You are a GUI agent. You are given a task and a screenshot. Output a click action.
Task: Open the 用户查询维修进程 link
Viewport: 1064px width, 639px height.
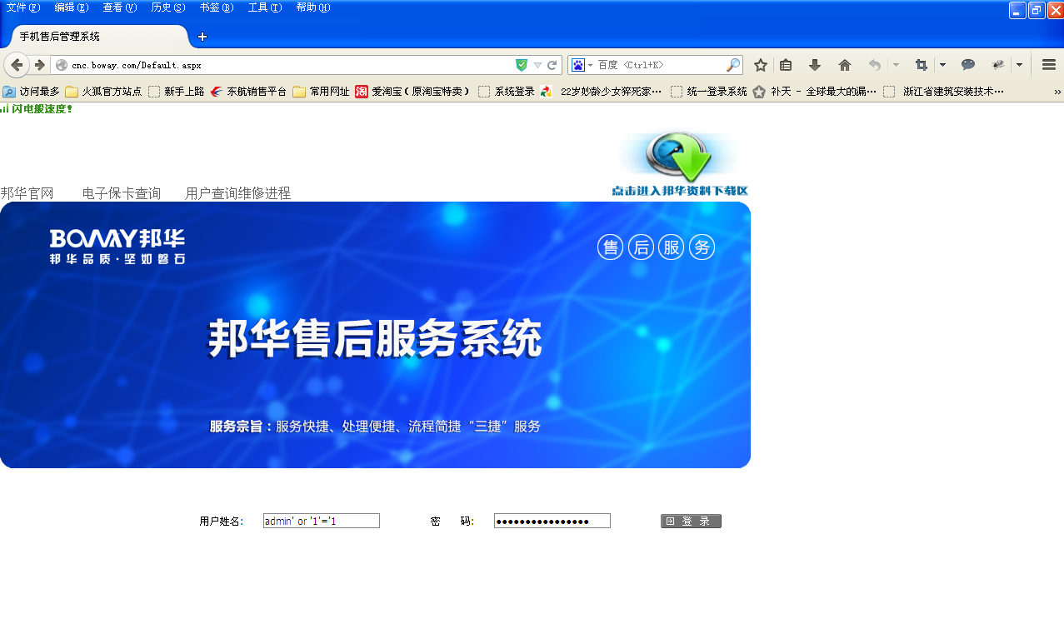point(238,193)
